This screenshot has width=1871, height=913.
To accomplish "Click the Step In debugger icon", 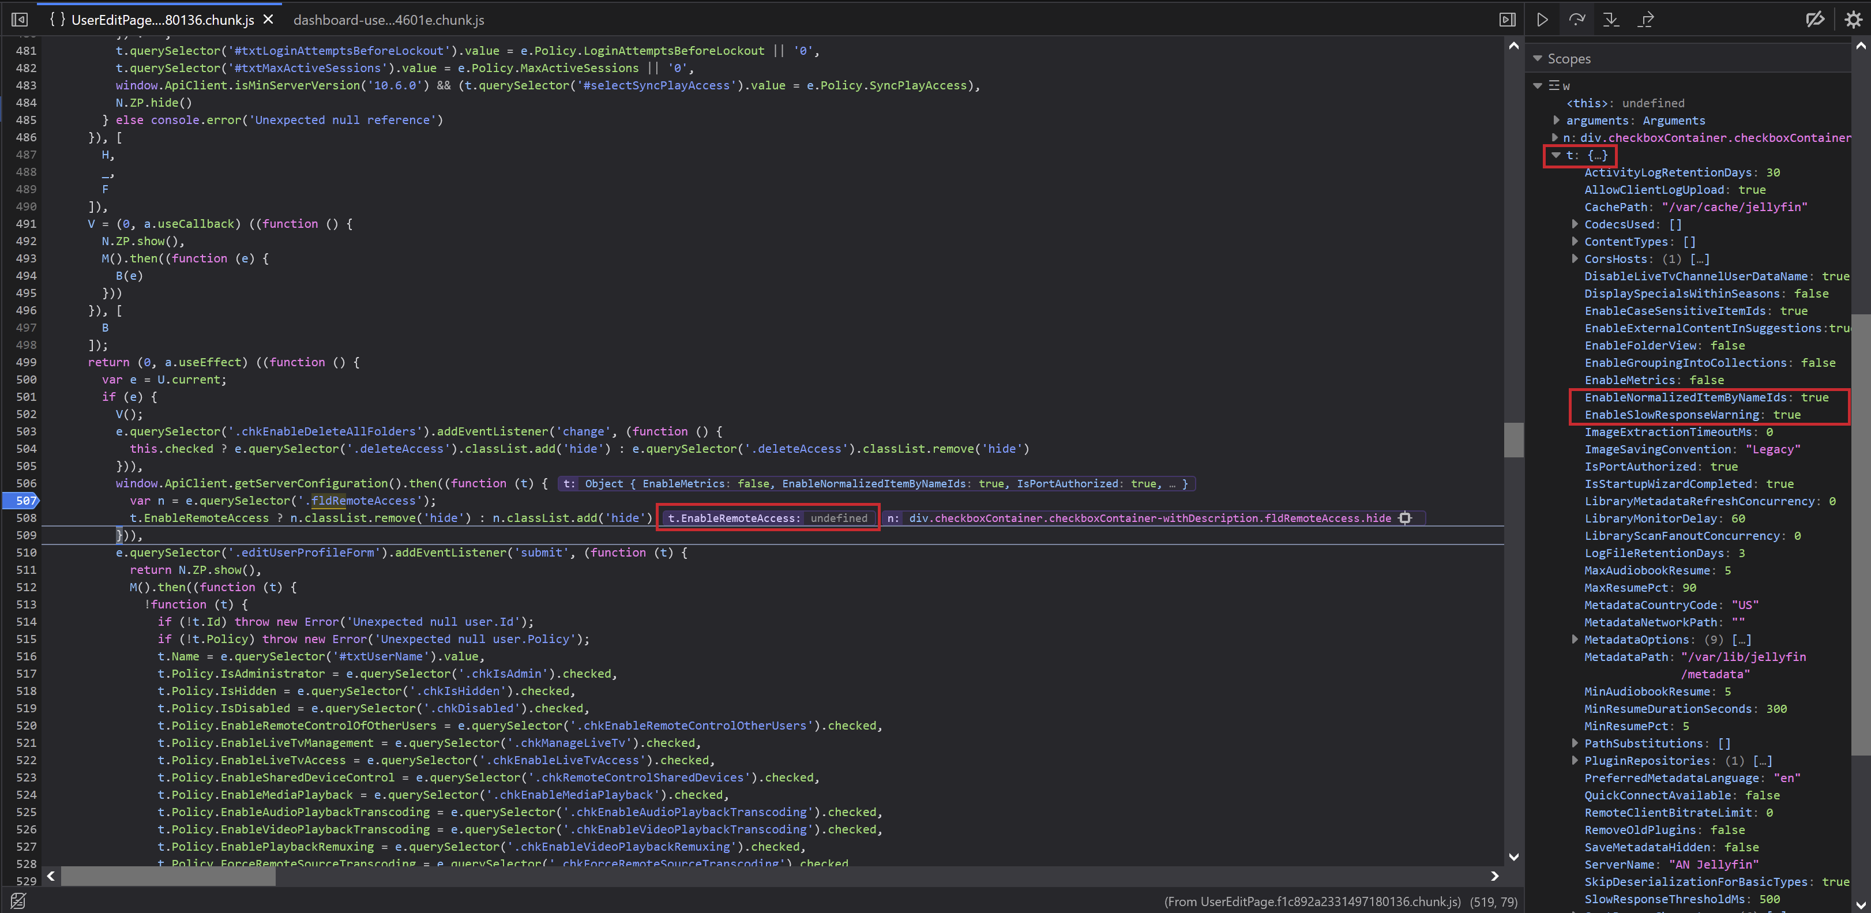I will 1611,20.
